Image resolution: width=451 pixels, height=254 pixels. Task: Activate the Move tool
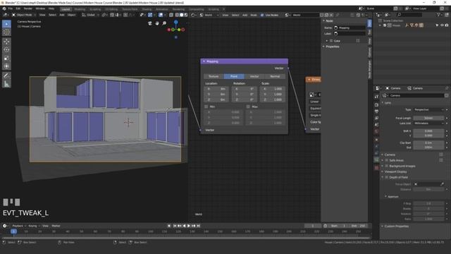point(6,42)
